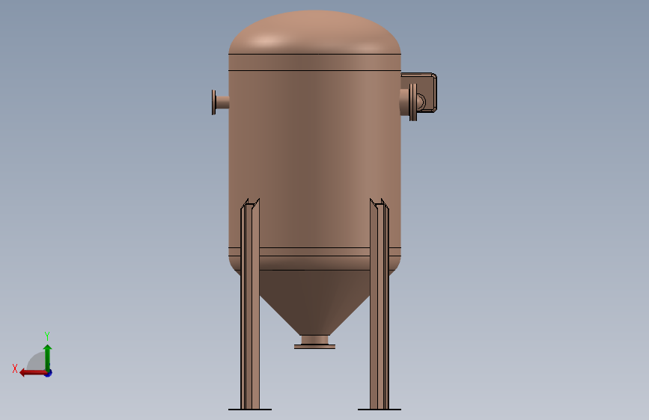Select the upper weld band below the dome
This screenshot has height=420, width=649.
point(314,63)
